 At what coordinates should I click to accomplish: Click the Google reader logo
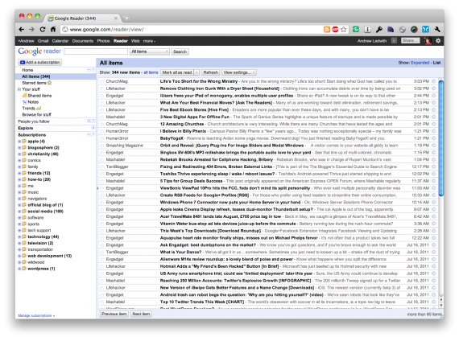coord(39,51)
